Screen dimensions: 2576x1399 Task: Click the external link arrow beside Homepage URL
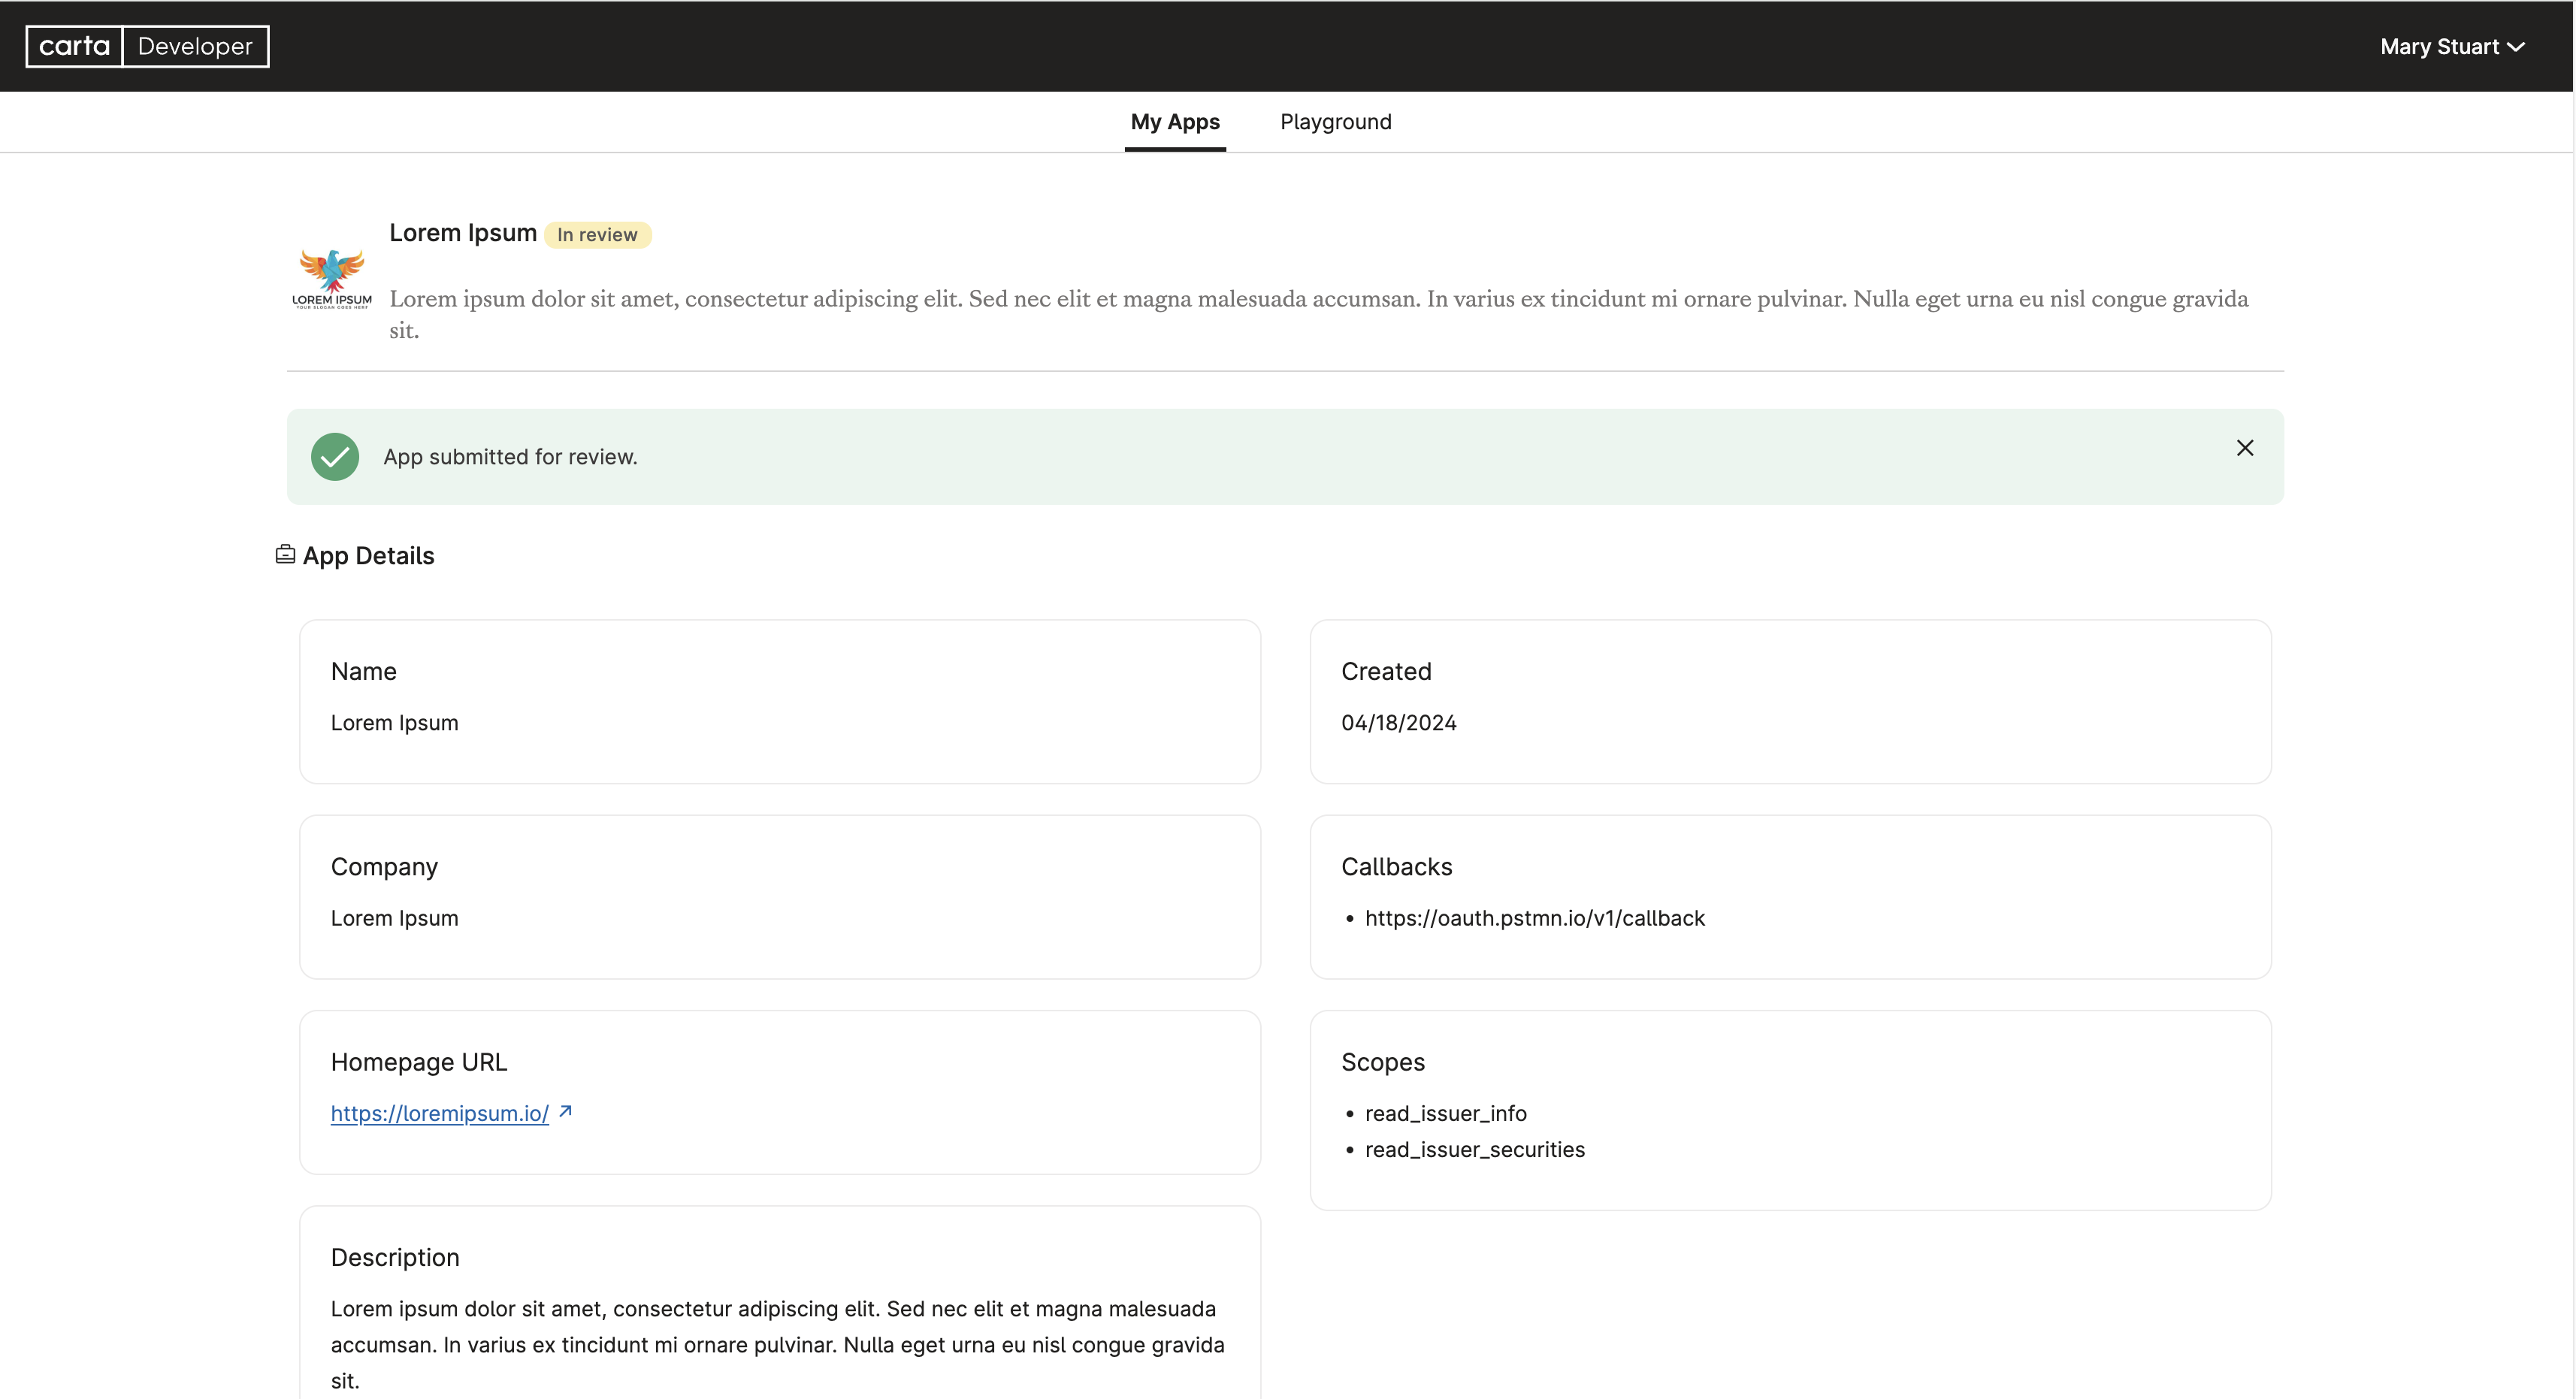[x=565, y=1111]
